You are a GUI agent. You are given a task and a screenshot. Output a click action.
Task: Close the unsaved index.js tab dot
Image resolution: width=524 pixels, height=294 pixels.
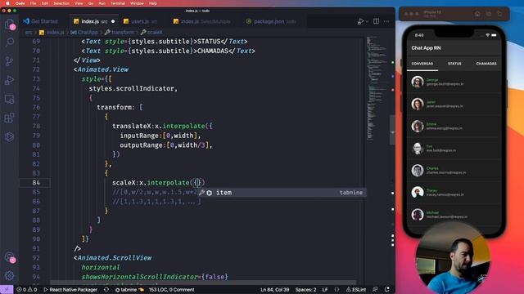[113, 21]
